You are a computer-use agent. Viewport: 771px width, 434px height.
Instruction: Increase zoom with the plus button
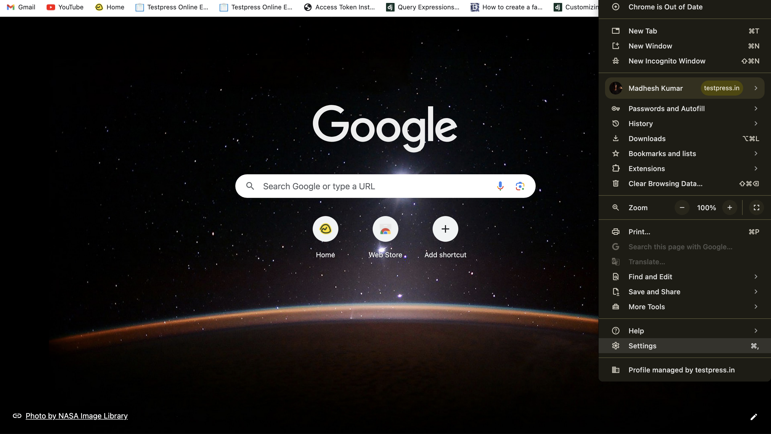730,208
